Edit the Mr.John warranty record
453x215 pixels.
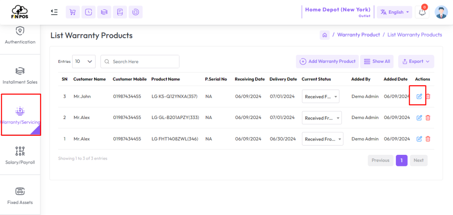tap(419, 96)
